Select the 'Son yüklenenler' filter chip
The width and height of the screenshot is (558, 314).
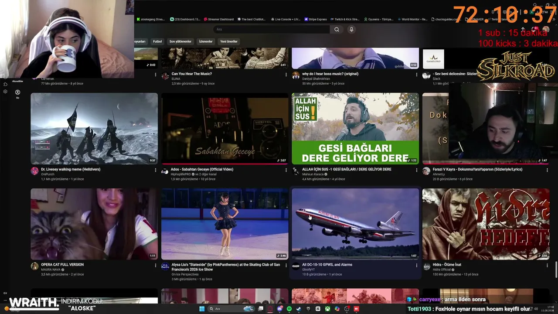coord(180,41)
